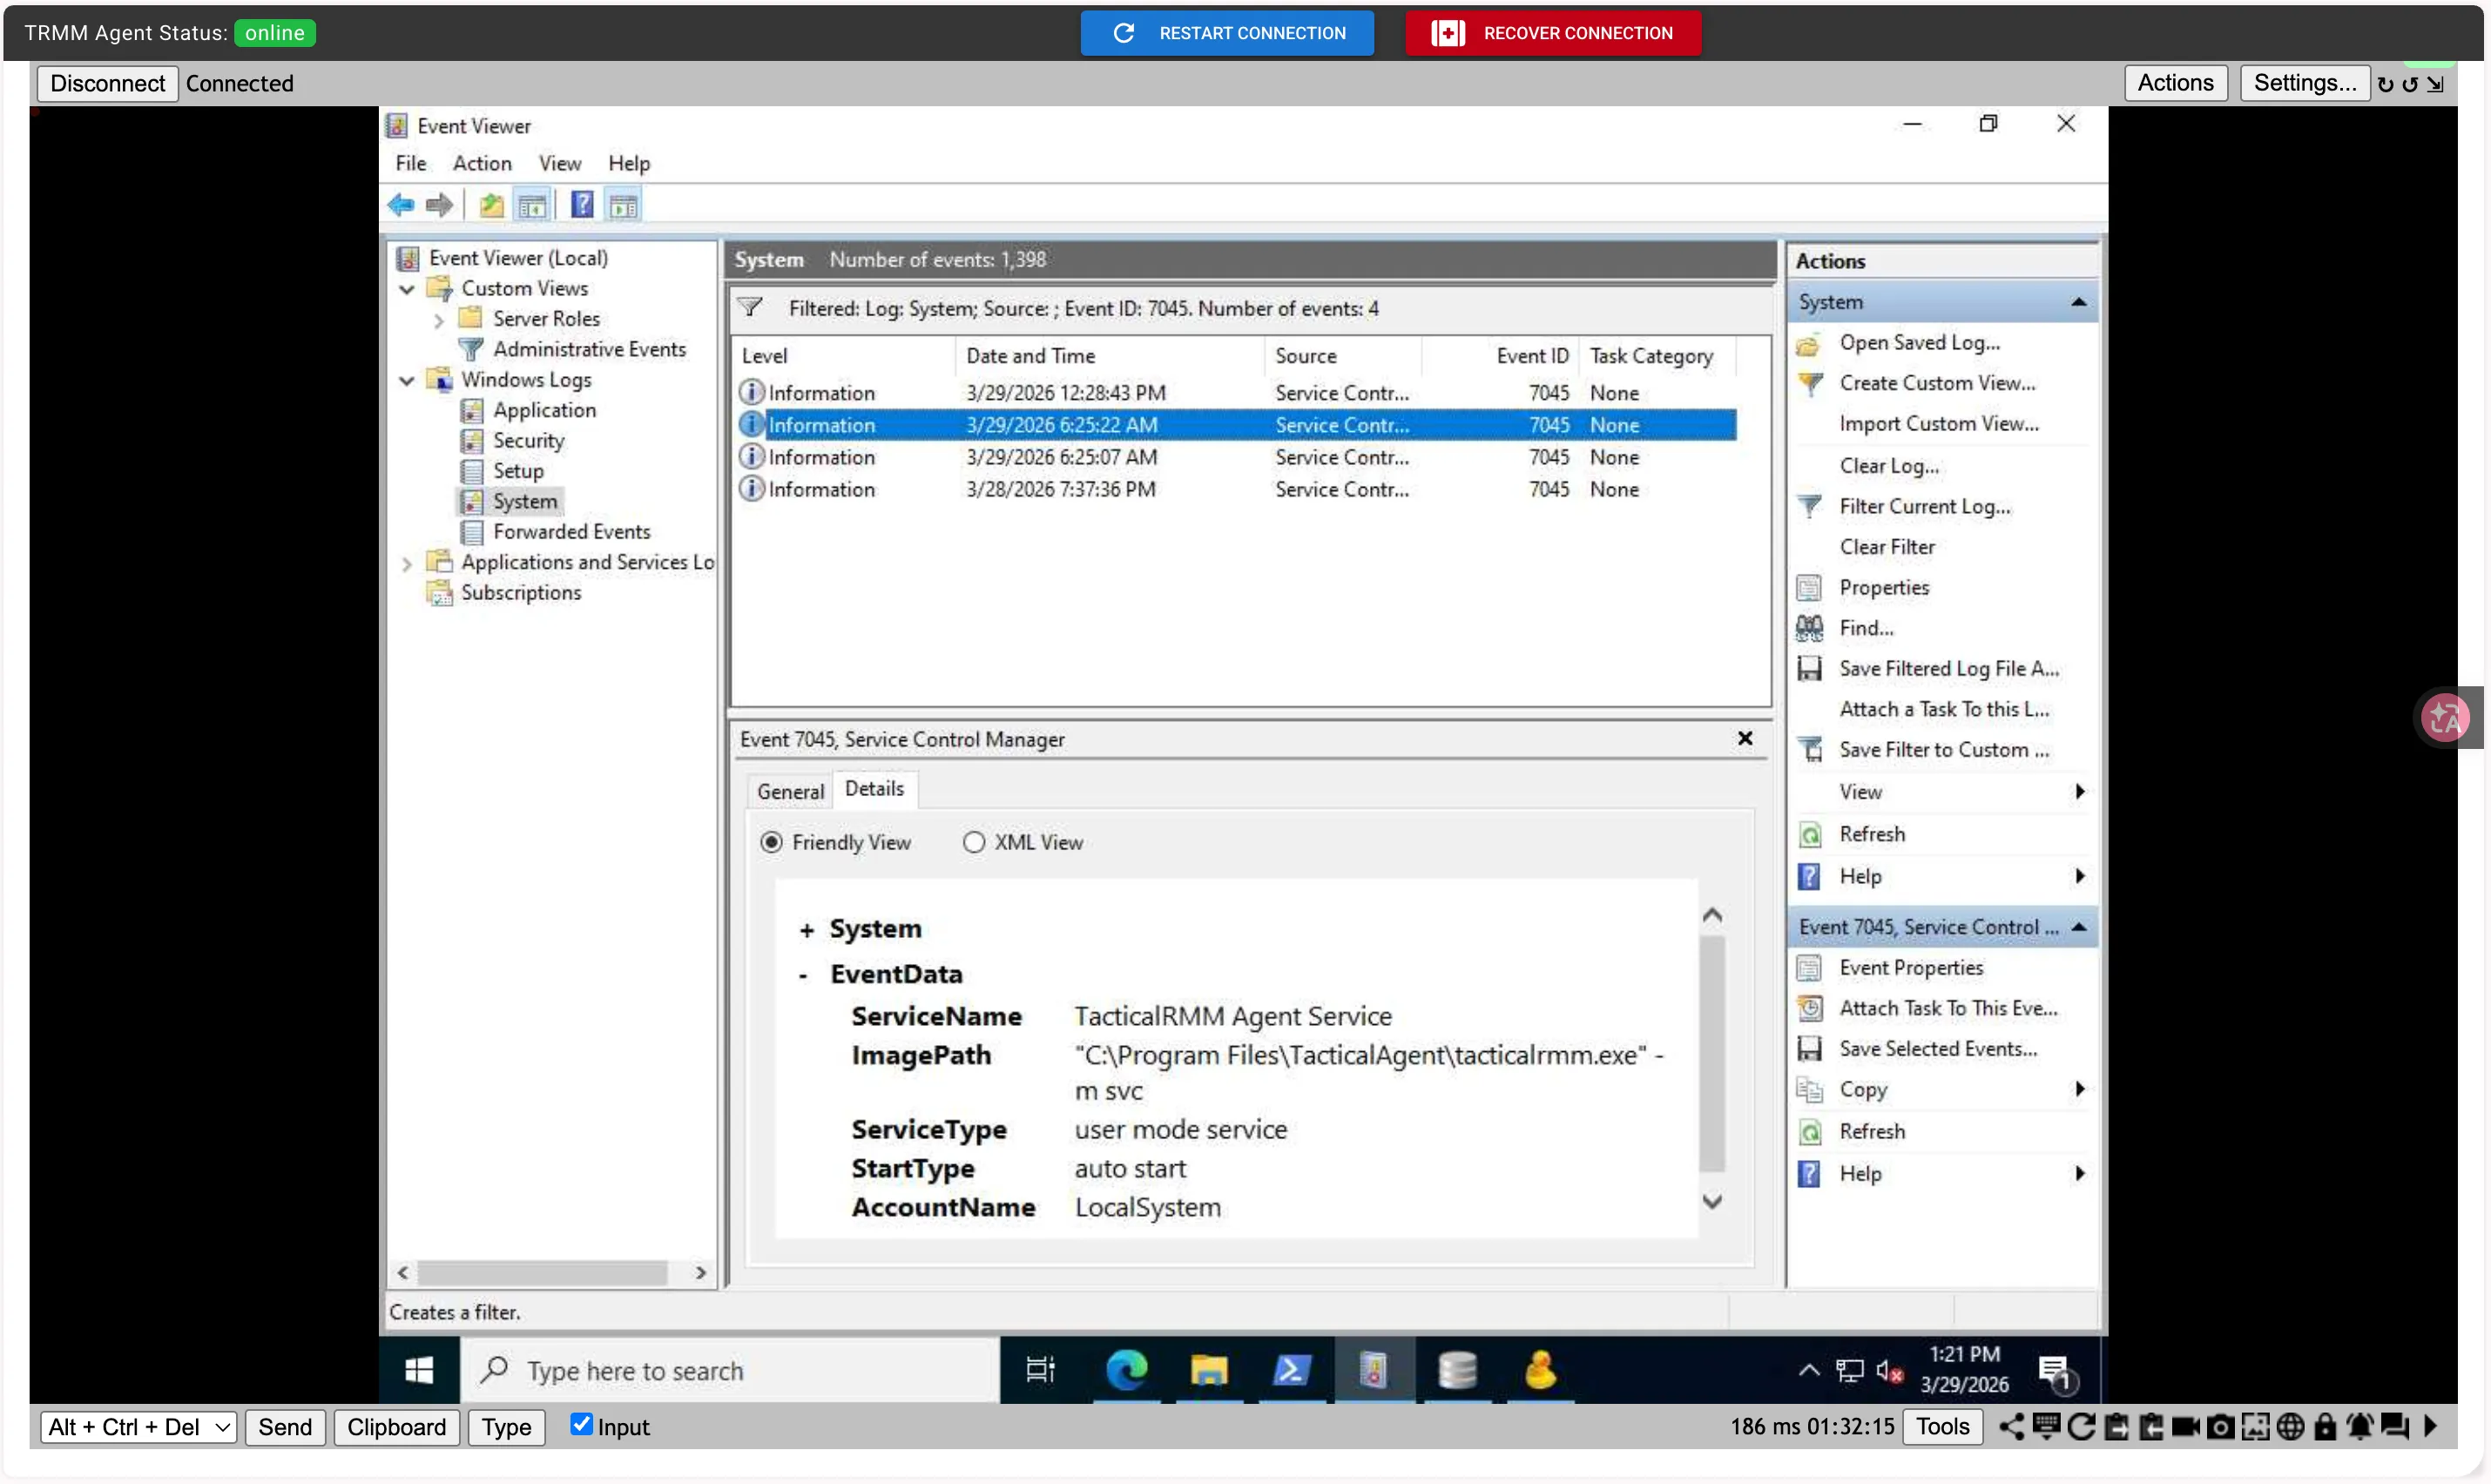Click the Forward arrow in Event Viewer toolbar
This screenshot has width=2491, height=1484.
[439, 206]
